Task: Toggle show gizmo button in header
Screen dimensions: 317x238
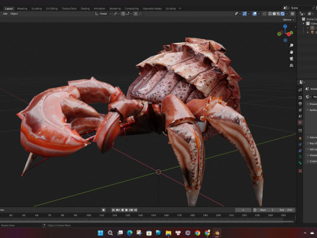Action: (245, 14)
